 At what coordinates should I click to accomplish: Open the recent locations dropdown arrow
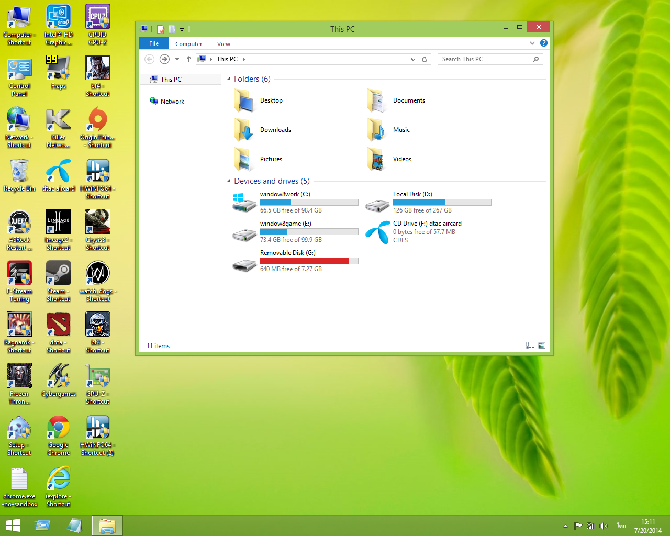click(177, 59)
